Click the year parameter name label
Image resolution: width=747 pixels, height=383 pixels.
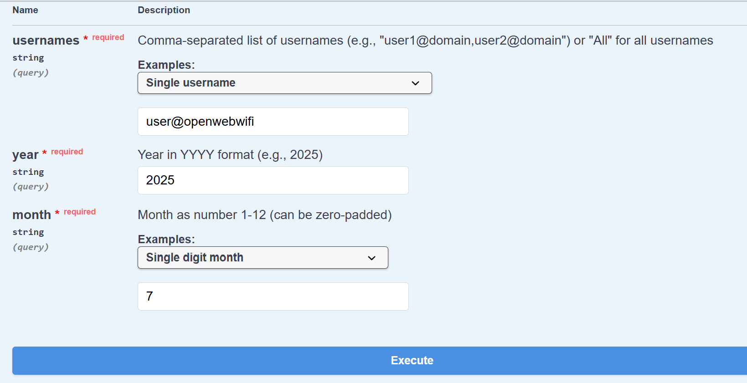26,155
